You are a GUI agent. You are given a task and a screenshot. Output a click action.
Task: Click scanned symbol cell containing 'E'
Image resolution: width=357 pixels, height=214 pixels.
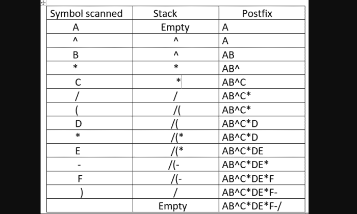(x=90, y=150)
